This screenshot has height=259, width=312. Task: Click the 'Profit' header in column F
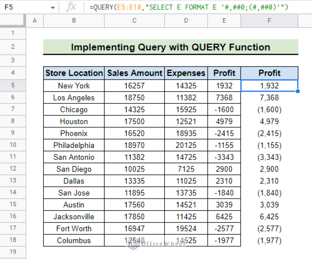(x=269, y=73)
